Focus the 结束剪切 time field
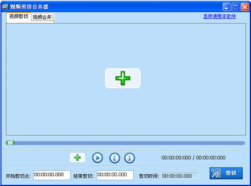251x186 pixels. click(115, 175)
